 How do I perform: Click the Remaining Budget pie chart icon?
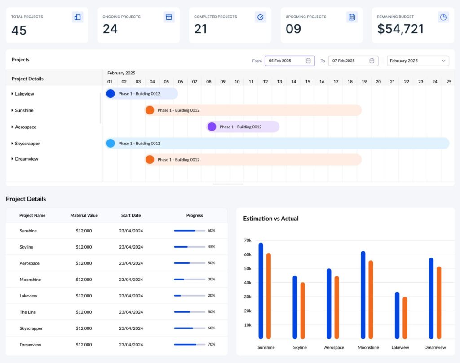[x=443, y=17]
